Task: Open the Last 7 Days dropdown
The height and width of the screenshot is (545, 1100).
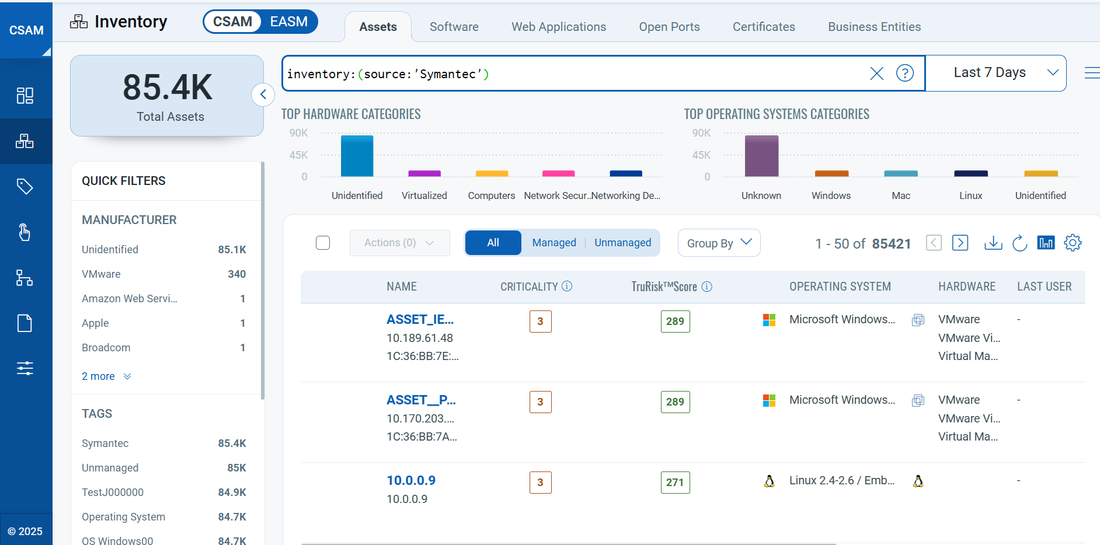Action: (x=996, y=73)
